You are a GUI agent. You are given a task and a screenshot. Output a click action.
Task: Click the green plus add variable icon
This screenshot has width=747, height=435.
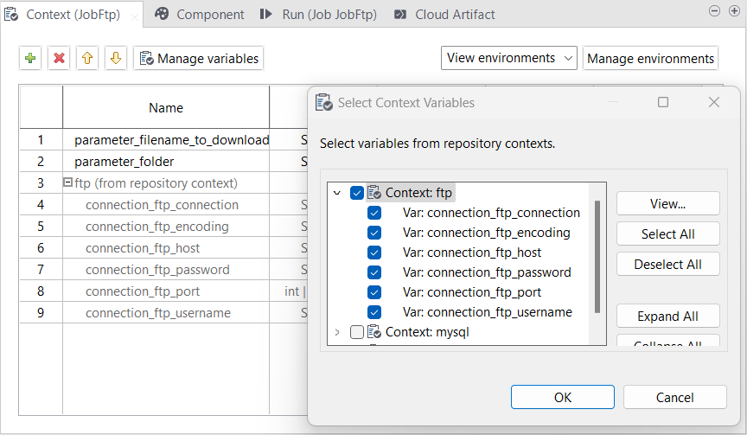pos(31,59)
